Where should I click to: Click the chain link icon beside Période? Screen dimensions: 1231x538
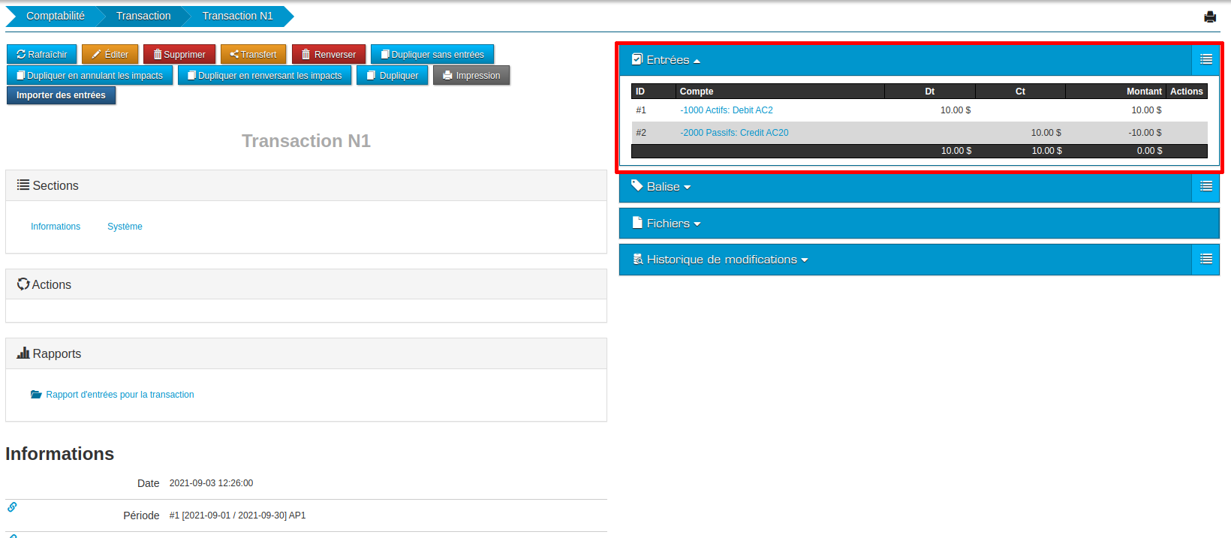[x=12, y=507]
